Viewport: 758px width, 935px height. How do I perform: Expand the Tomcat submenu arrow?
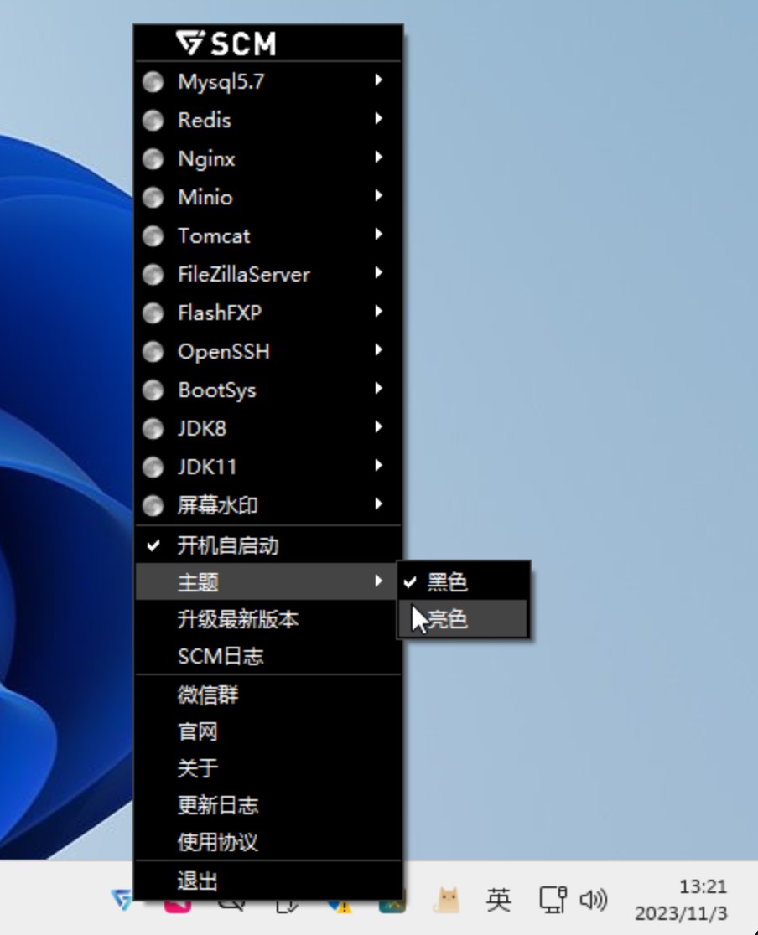pos(378,235)
